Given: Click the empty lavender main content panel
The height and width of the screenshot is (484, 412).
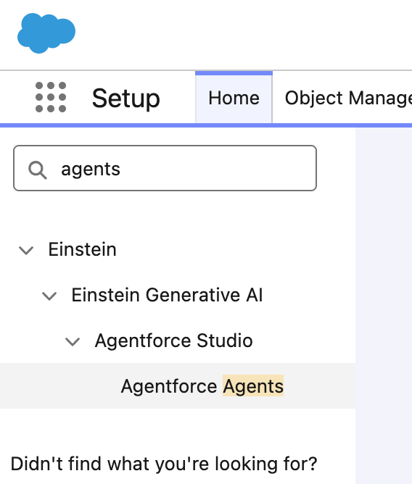Looking at the screenshot, I should (384, 306).
